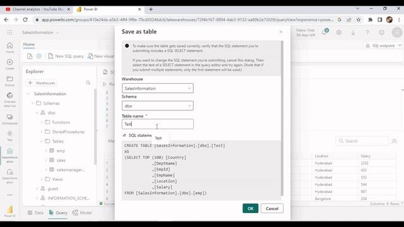
Task: Open the feedback smiley icon
Action: [381, 32]
